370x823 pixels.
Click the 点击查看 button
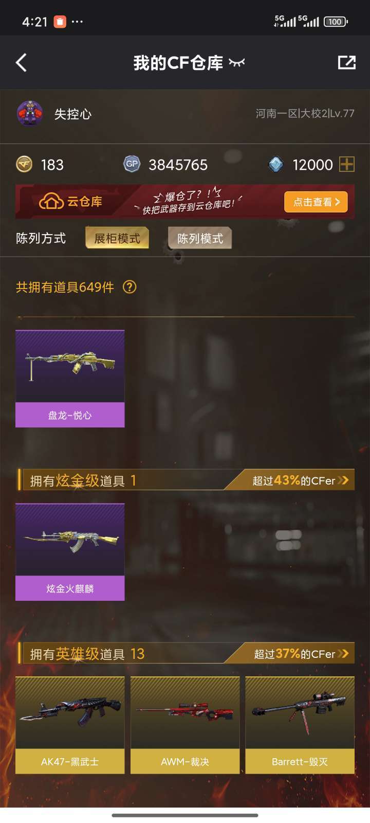(x=316, y=202)
